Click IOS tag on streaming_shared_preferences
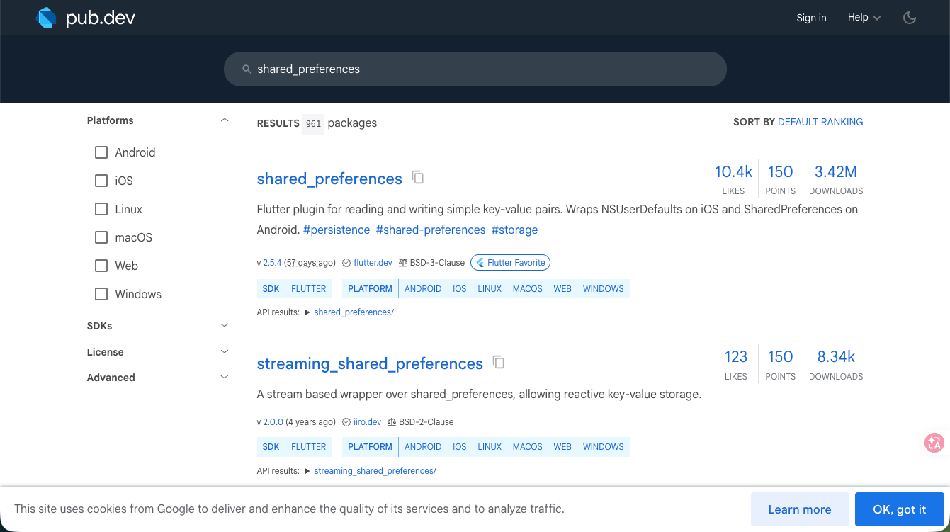This screenshot has width=950, height=532. tap(460, 447)
